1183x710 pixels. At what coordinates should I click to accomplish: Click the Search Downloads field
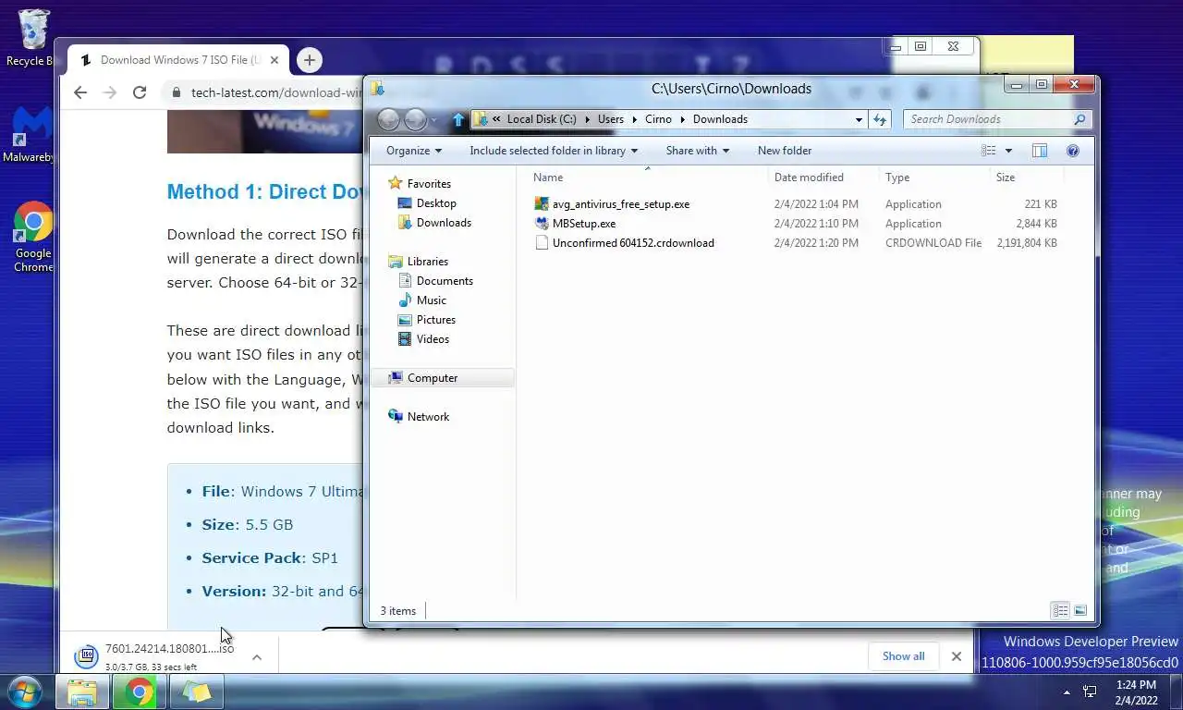pyautogui.click(x=987, y=119)
